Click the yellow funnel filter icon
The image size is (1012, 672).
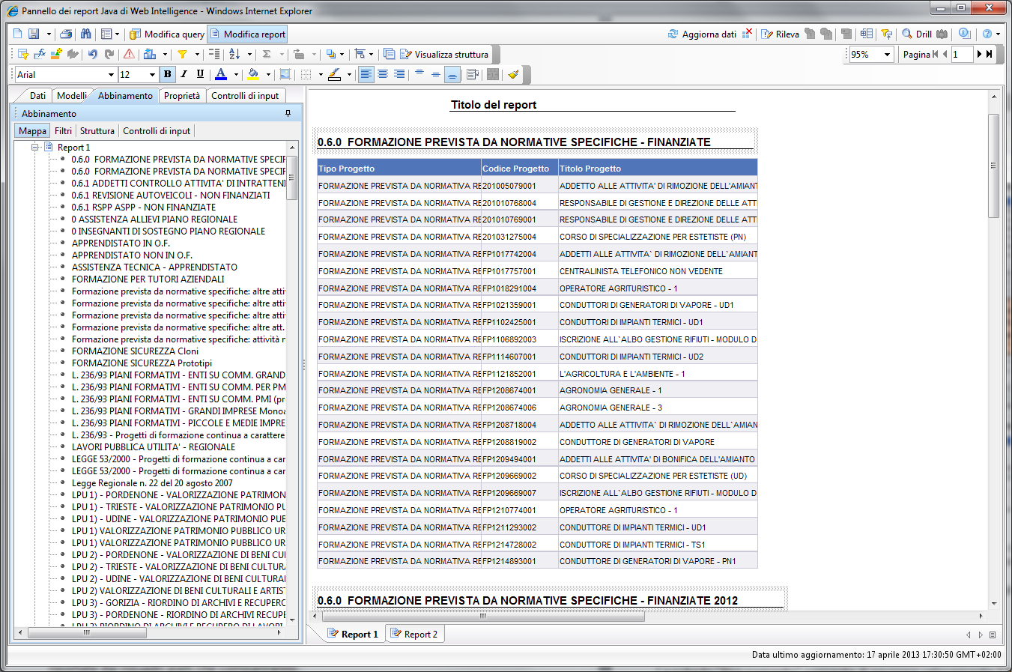pos(182,54)
